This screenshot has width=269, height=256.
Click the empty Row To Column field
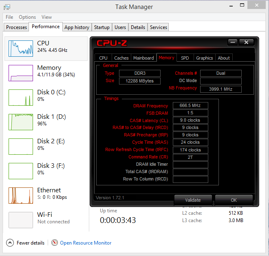point(190,179)
